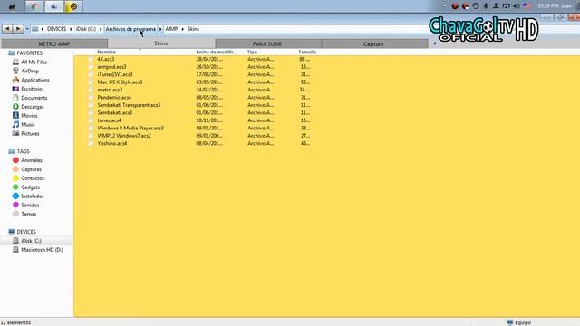The height and width of the screenshot is (326, 580).
Task: Open Escritorio in sidebar
Action: [x=32, y=89]
